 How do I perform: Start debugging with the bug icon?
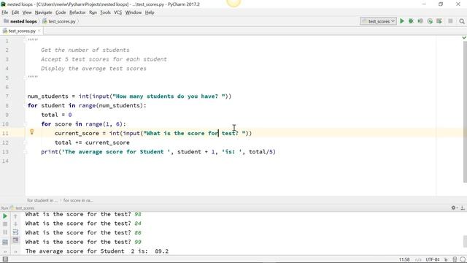click(x=411, y=21)
